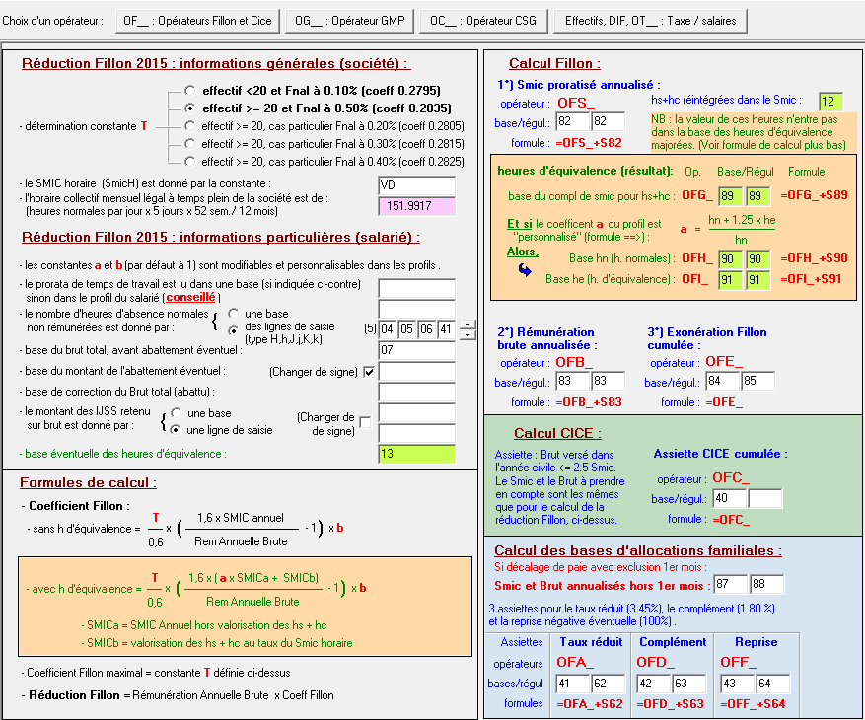Open the OF__ Opérateurs Fillon et Cice tab

(197, 21)
